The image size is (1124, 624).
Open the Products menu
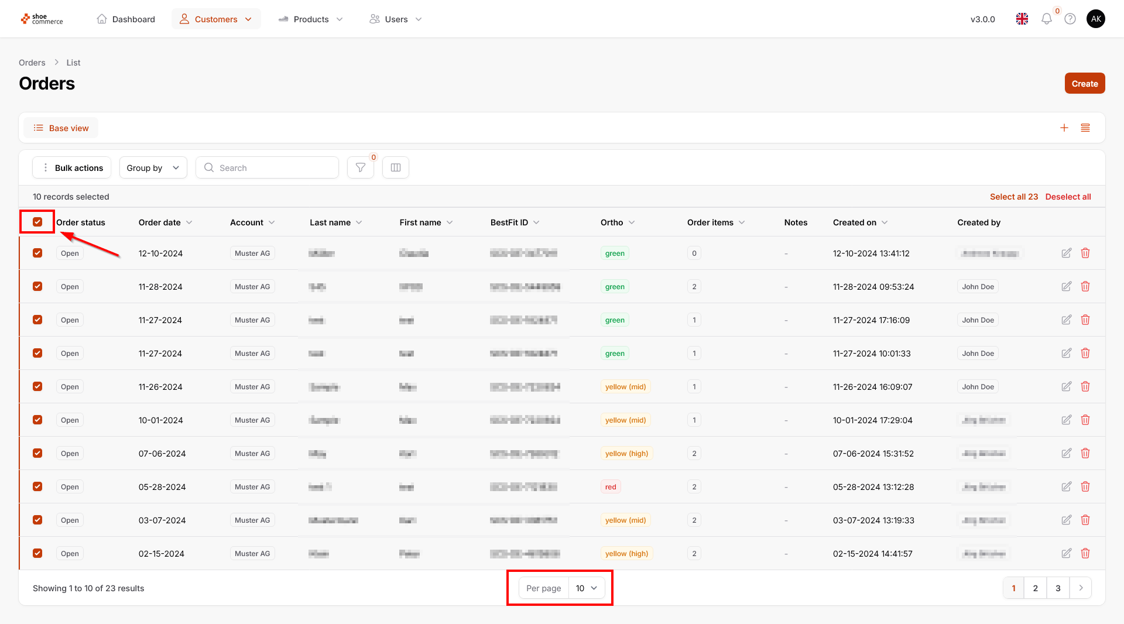[310, 19]
